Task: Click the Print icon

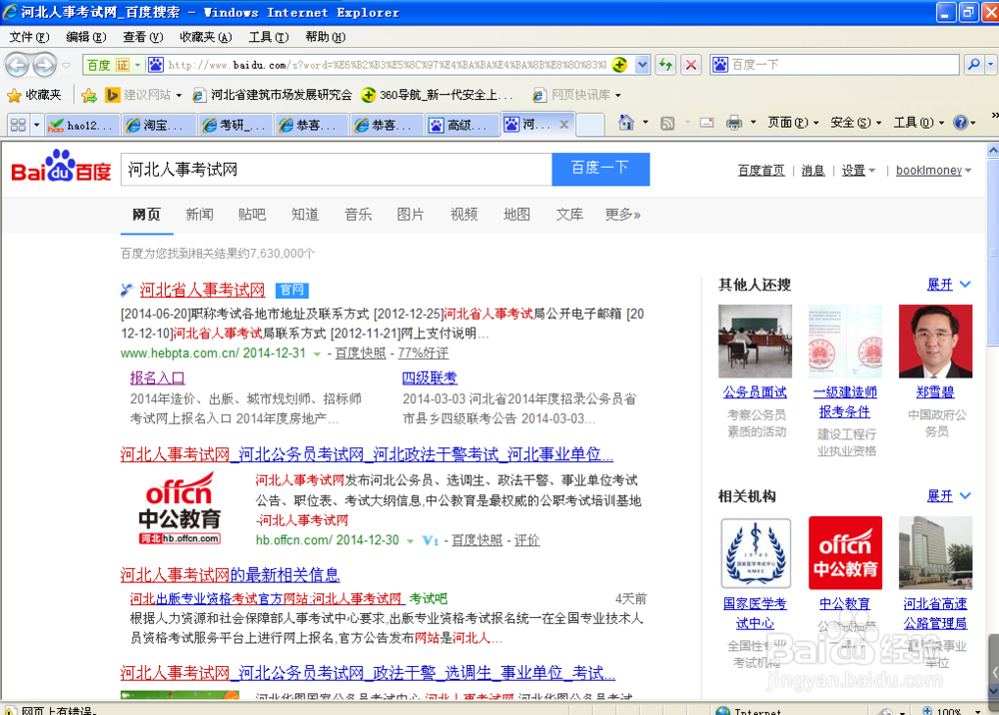Action: pyautogui.click(x=734, y=123)
